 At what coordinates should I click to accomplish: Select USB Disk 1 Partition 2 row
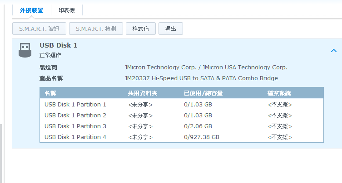tap(182, 116)
